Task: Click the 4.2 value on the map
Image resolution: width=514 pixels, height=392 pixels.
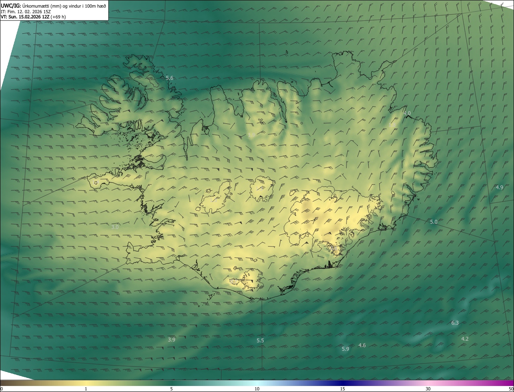Action: tap(465, 339)
